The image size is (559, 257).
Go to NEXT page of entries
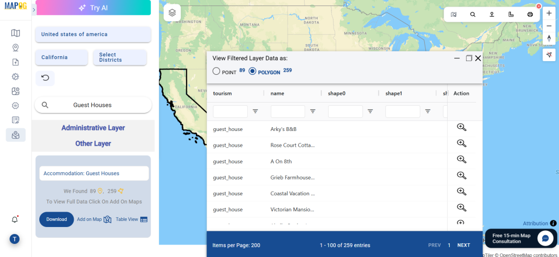click(463, 245)
